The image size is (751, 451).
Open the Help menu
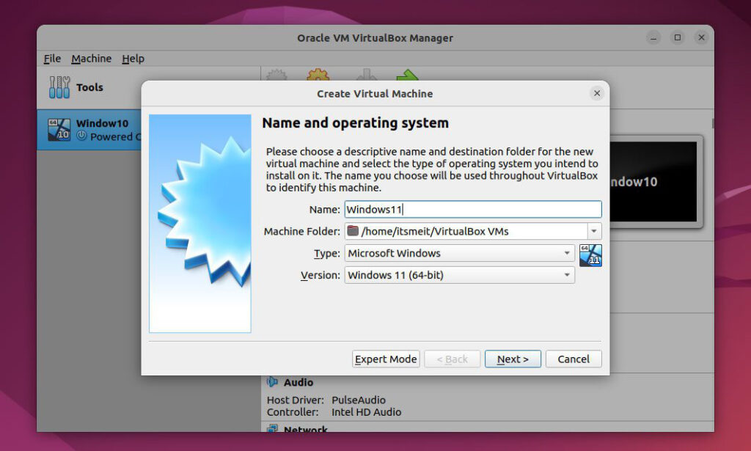(133, 59)
